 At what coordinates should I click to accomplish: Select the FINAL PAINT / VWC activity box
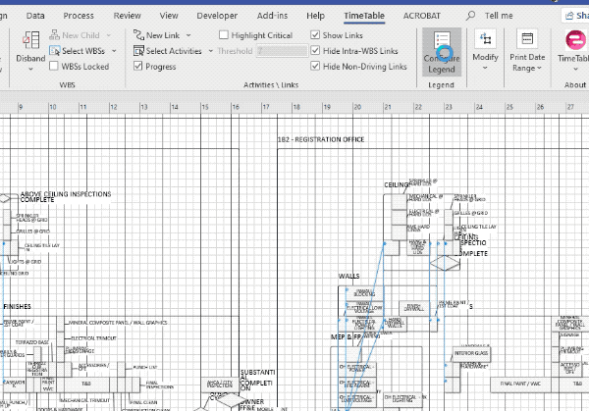[520, 384]
